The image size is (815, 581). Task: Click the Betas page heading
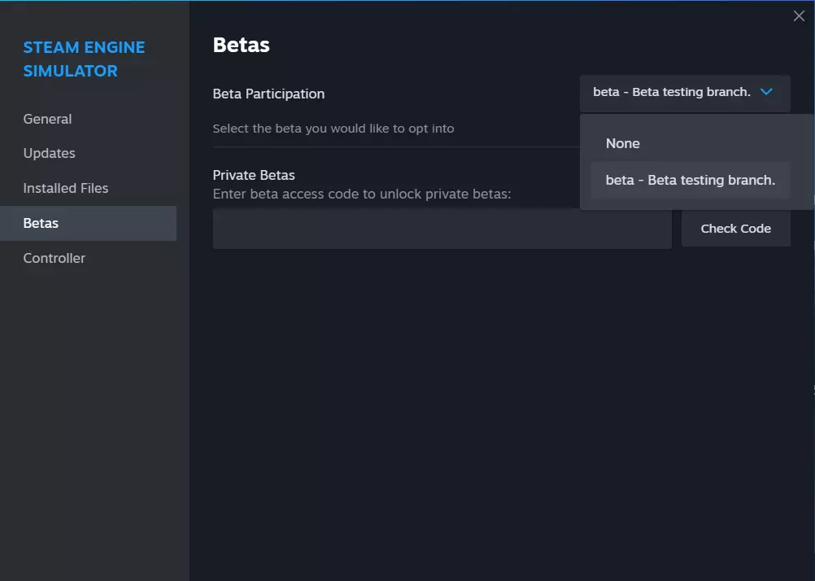pyautogui.click(x=241, y=45)
